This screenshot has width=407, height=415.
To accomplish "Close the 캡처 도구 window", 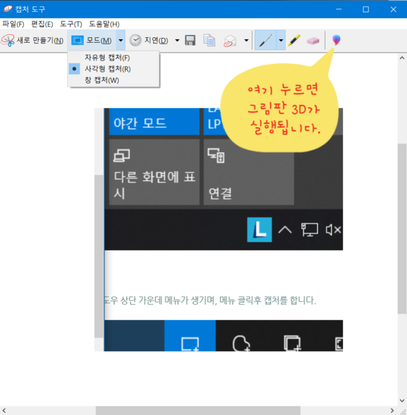I will click(x=393, y=9).
